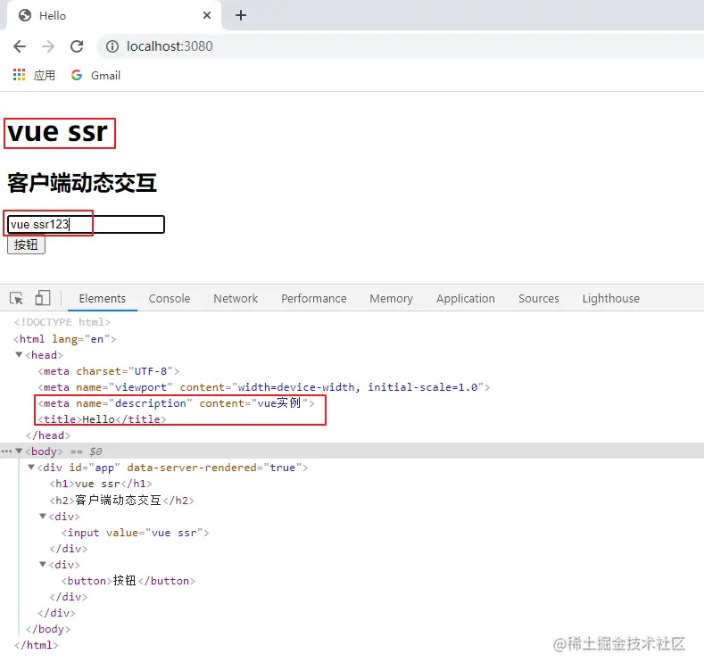Image resolution: width=704 pixels, height=671 pixels.
Task: Switch to the Elements panel
Action: pos(103,299)
